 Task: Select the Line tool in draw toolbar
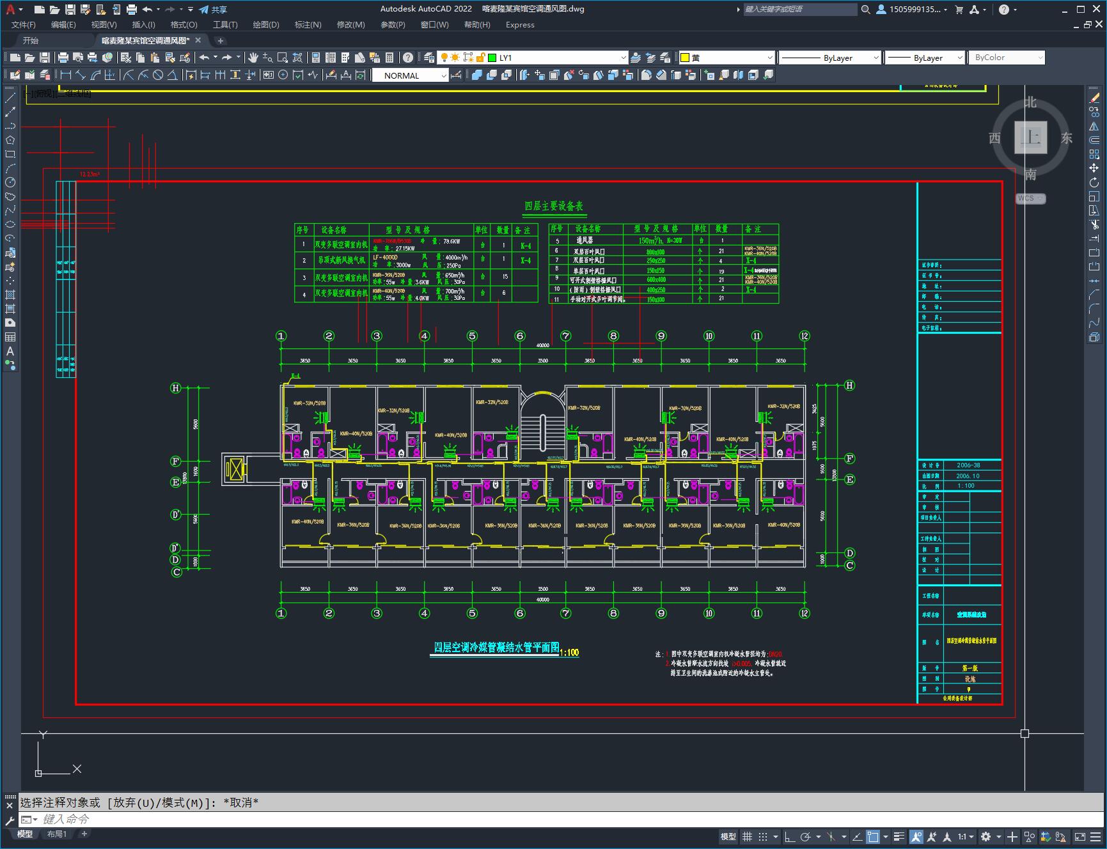[x=10, y=98]
